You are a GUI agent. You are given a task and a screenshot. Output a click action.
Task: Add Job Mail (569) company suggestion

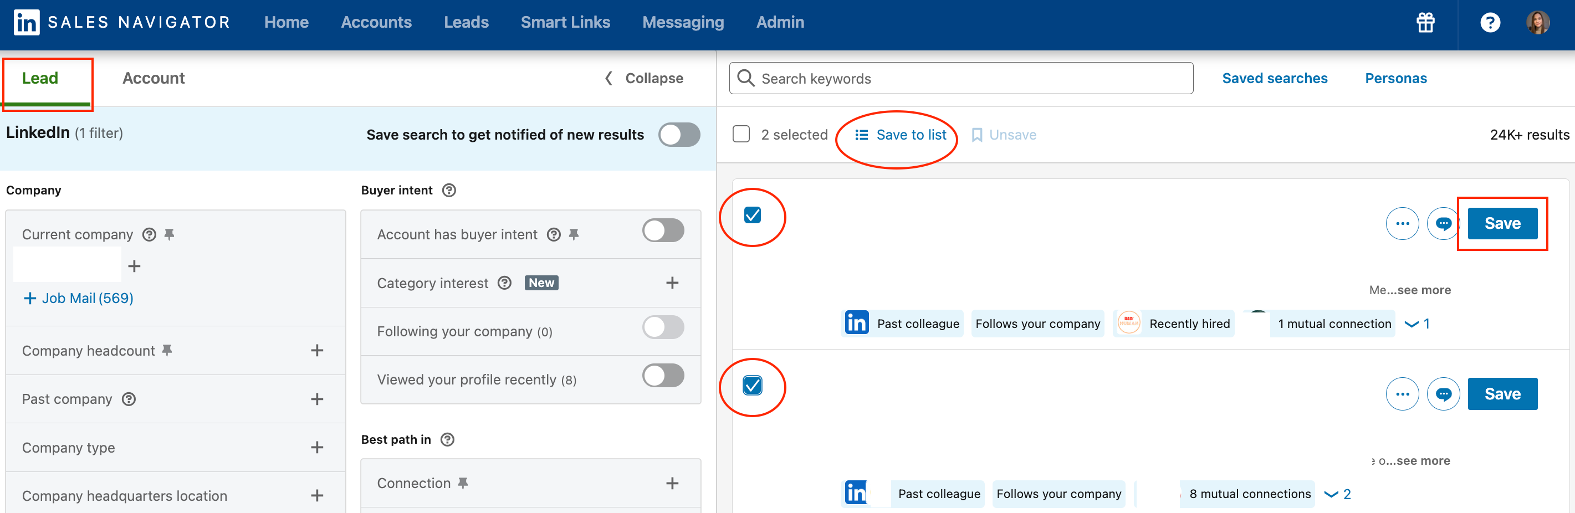click(78, 297)
